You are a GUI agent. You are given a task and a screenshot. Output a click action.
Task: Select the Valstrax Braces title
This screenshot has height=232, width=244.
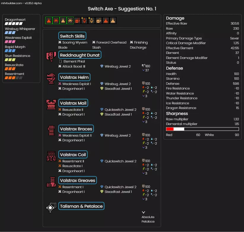76,129
